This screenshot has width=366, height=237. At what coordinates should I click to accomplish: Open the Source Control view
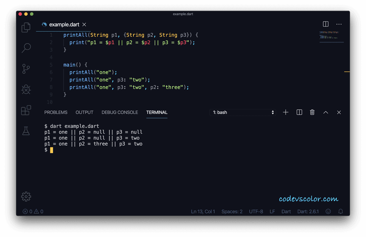[26, 69]
